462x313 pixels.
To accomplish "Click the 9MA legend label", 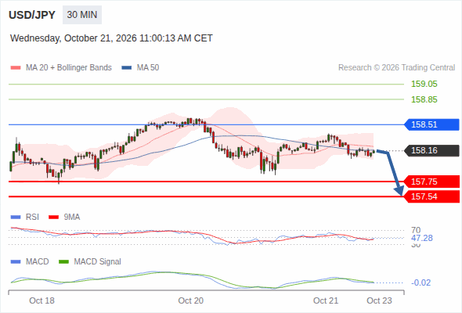I will pos(72,218).
